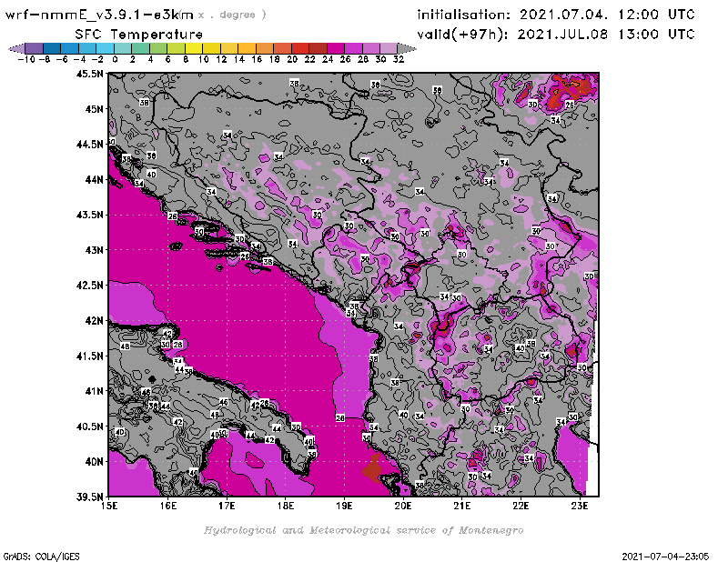Screen dimensions: 728x562
Task: Click the '23E' longitude label
Action: tap(580, 507)
